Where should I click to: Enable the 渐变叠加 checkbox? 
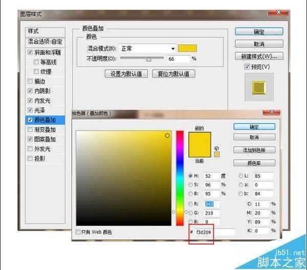(30, 129)
